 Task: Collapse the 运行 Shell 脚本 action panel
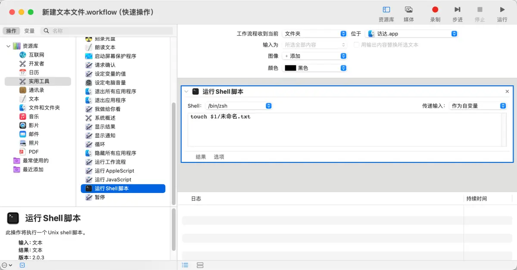[x=186, y=92]
